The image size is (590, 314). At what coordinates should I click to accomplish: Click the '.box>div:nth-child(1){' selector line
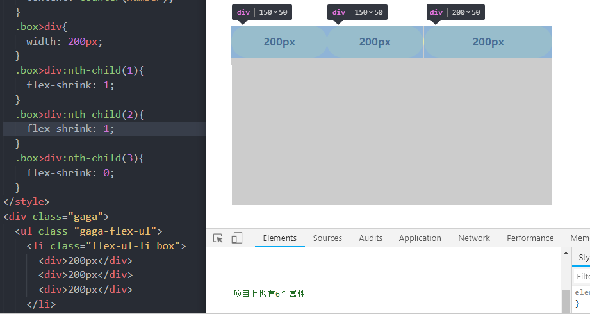(x=79, y=70)
